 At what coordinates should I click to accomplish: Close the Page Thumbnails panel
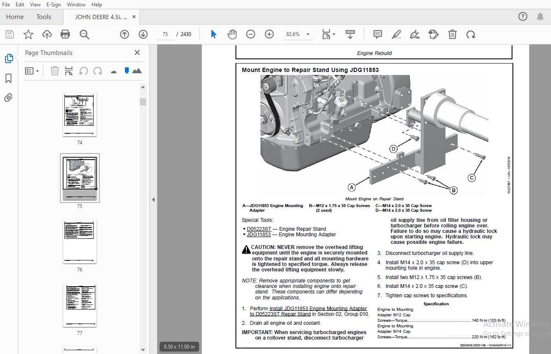click(x=137, y=53)
